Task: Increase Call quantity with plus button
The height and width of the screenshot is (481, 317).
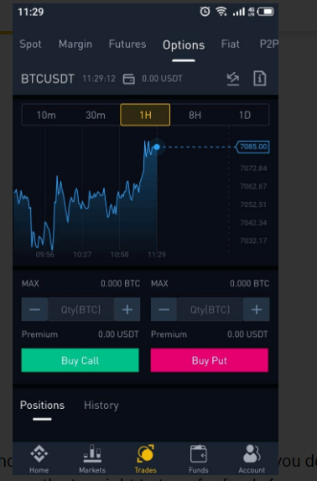Action: (127, 309)
